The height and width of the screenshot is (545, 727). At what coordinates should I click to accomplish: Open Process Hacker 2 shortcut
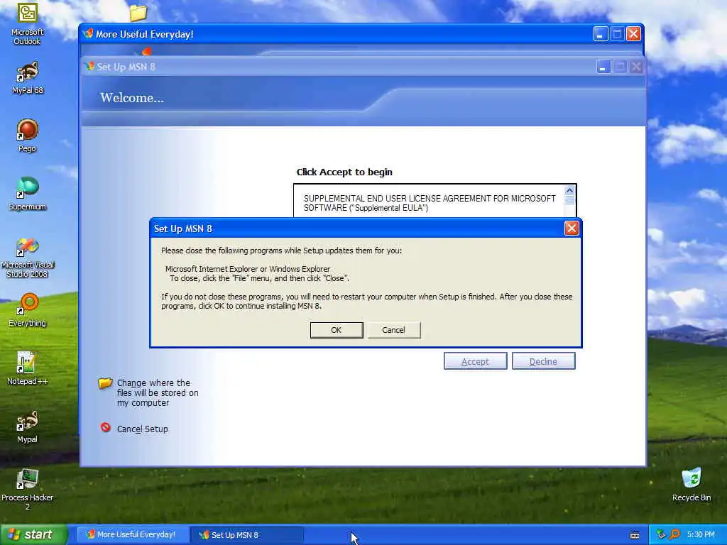[28, 490]
